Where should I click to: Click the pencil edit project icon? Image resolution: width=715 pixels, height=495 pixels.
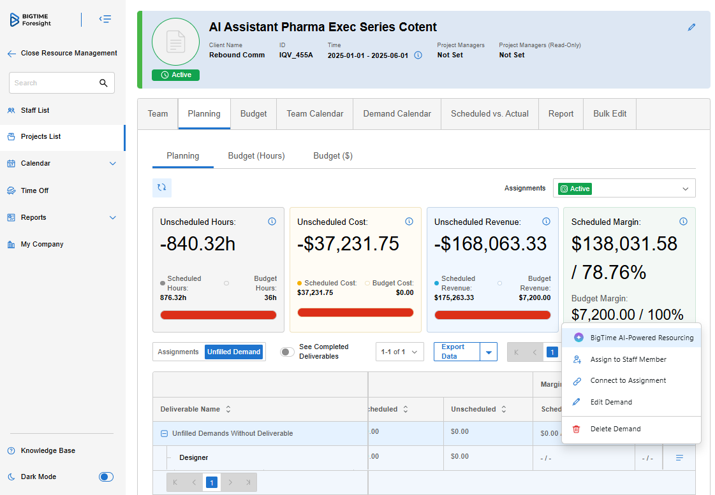691,27
